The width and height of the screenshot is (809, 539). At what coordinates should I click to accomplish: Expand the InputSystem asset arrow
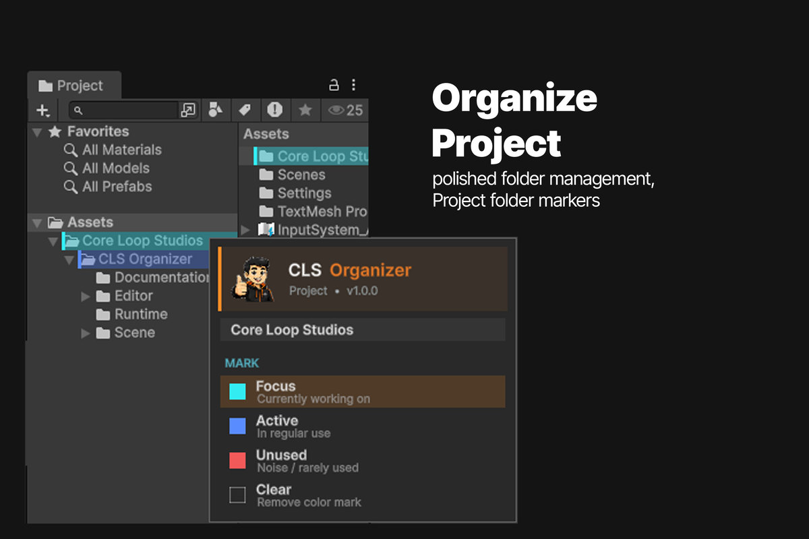[245, 230]
